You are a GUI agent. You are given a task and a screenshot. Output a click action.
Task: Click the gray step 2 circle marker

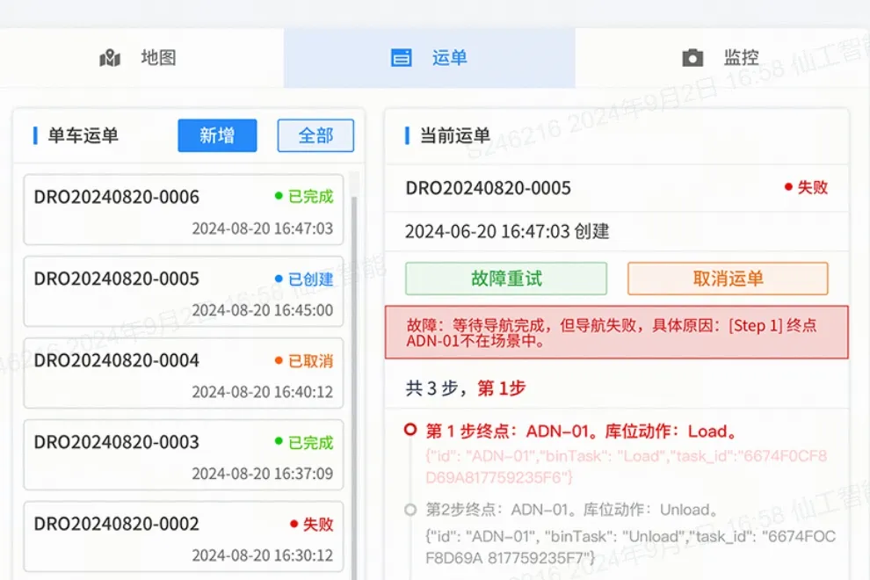(410, 510)
